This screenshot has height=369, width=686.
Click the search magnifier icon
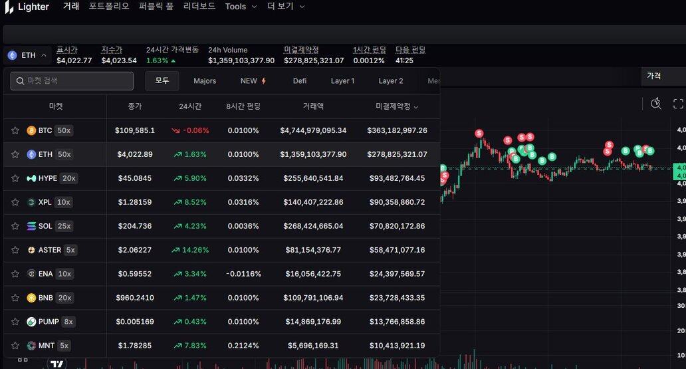[x=20, y=81]
